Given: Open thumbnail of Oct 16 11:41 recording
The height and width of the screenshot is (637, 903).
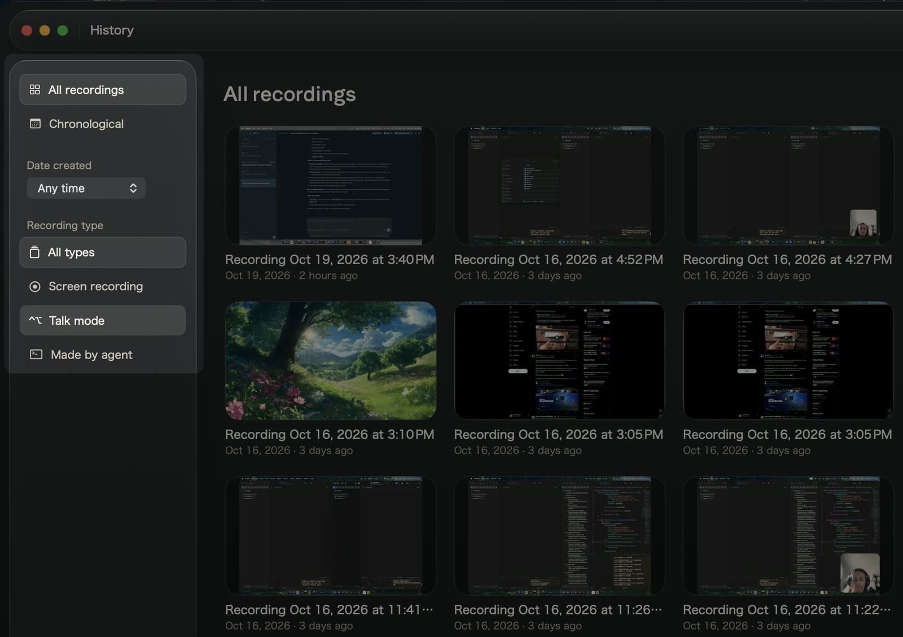Looking at the screenshot, I should click(x=331, y=535).
